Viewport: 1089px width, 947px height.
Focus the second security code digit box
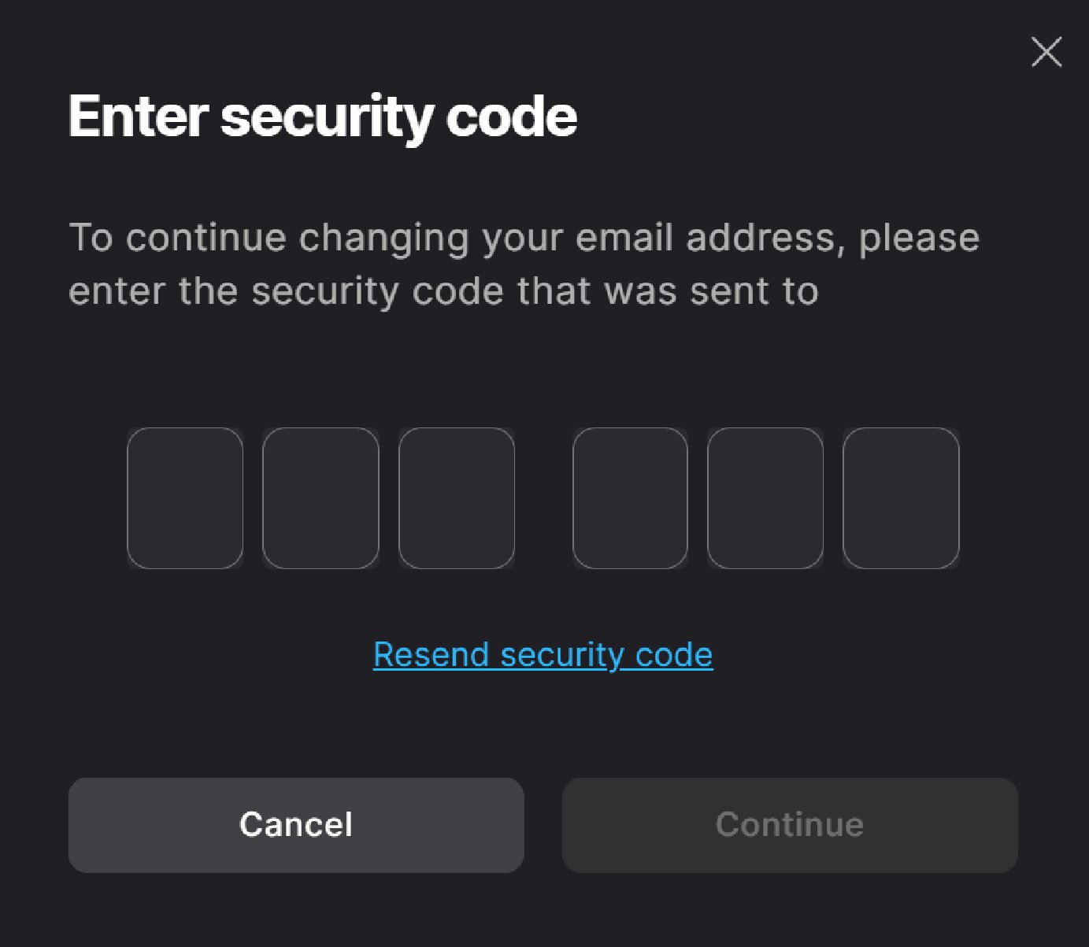[320, 498]
